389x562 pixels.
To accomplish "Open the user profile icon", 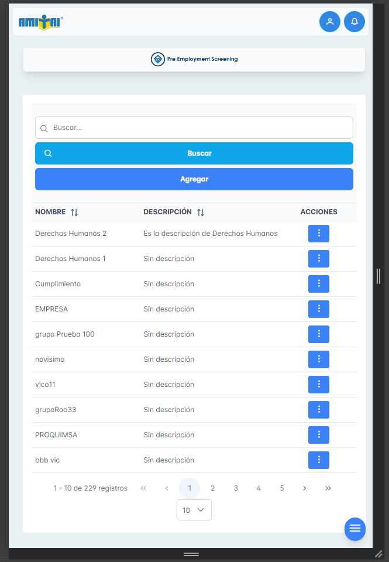I will [329, 22].
